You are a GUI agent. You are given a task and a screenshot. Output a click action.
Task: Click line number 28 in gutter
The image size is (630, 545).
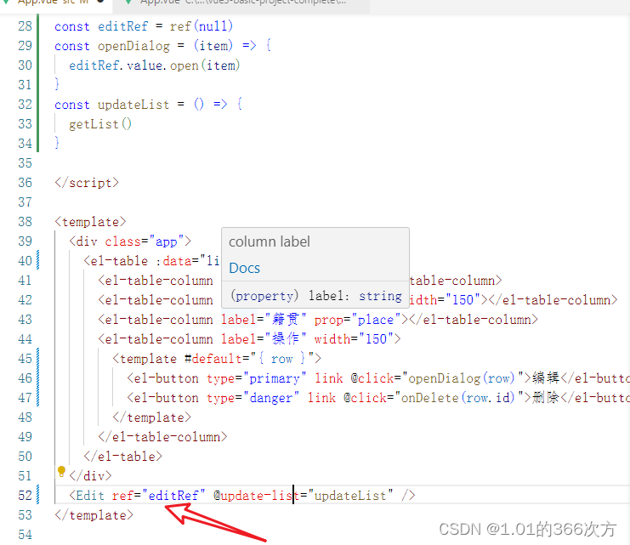click(x=25, y=26)
